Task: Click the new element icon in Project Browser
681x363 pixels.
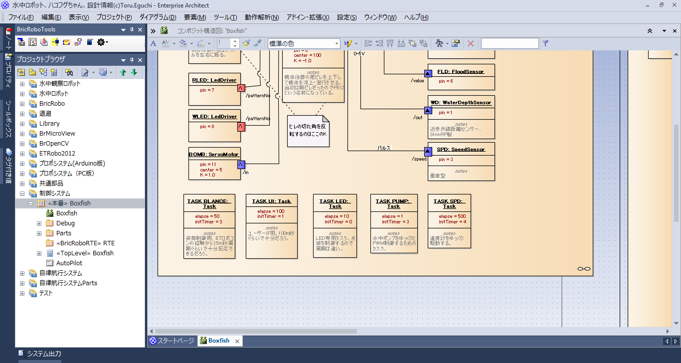Action: [54, 72]
